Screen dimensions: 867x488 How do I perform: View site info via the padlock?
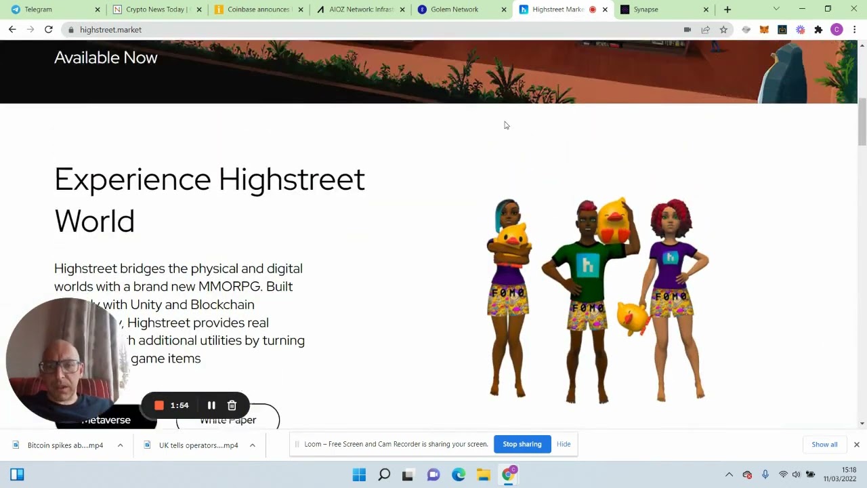click(70, 30)
